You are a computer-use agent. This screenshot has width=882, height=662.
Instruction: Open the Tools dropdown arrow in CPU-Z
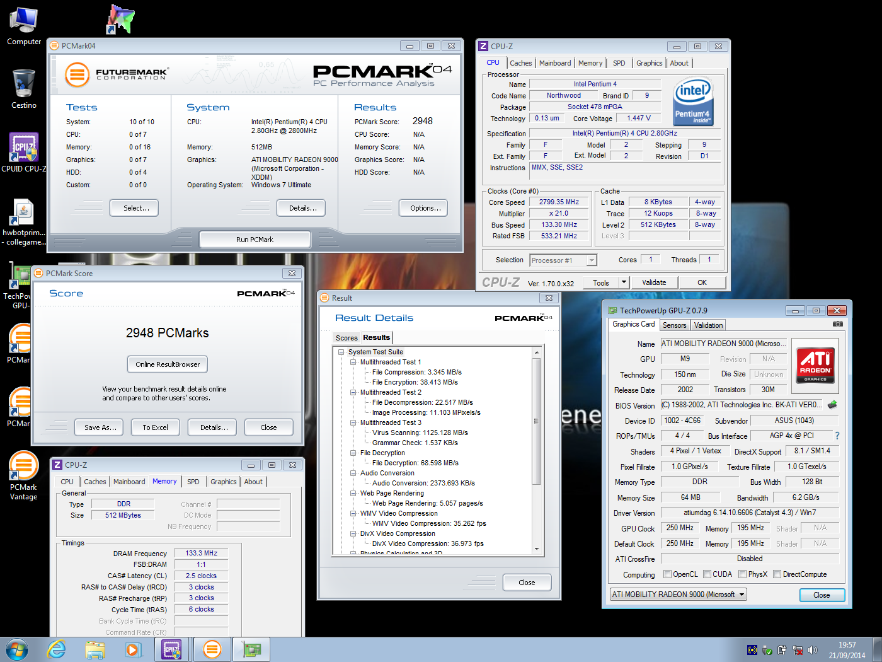(624, 282)
